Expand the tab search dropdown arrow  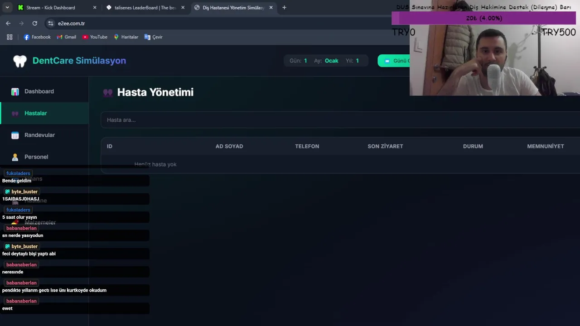coord(7,8)
